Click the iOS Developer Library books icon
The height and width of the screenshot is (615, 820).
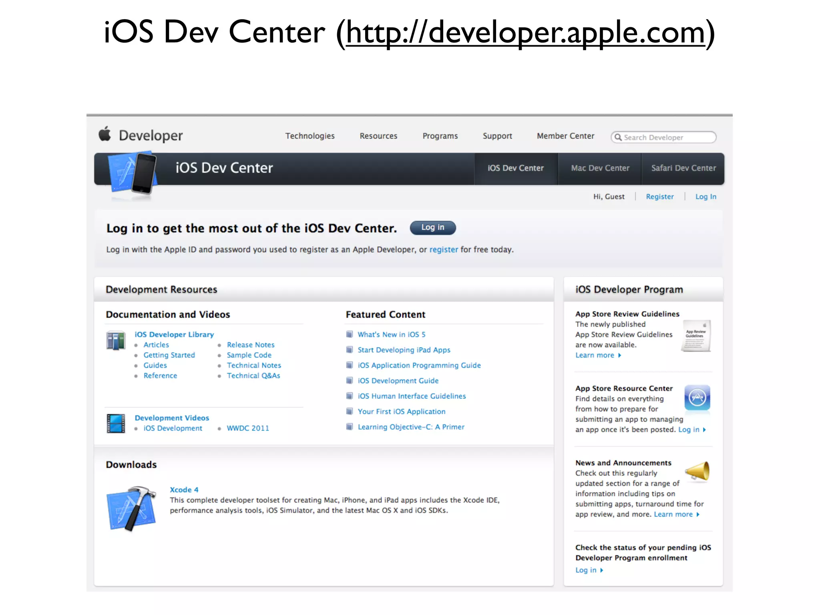tap(116, 341)
